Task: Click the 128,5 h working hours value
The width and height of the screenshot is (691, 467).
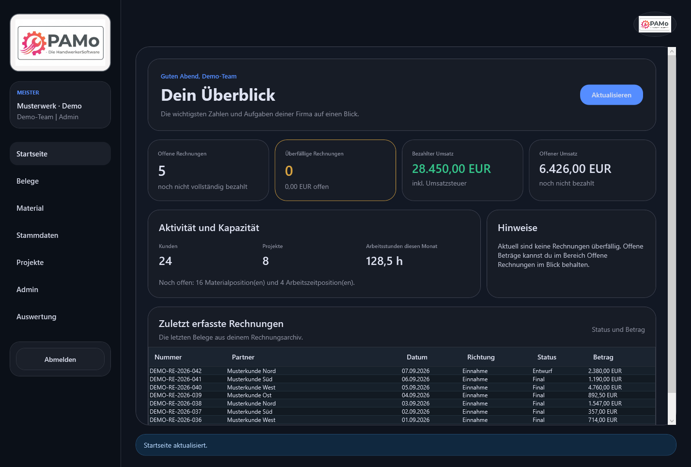Action: pos(384,261)
